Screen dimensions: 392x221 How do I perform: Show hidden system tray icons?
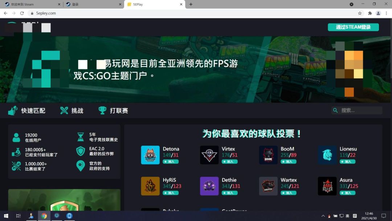pyautogui.click(x=323, y=216)
